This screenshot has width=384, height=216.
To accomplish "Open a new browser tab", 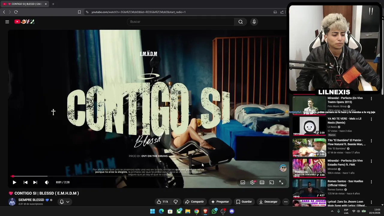I will 53,4.
